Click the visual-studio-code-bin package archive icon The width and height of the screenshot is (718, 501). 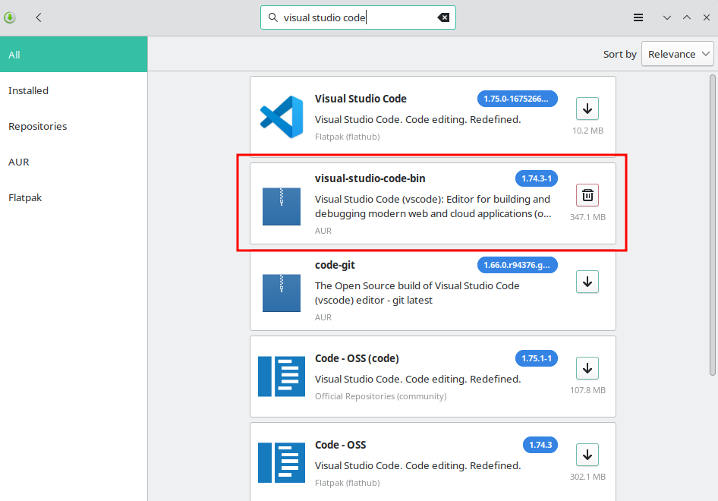pos(282,206)
